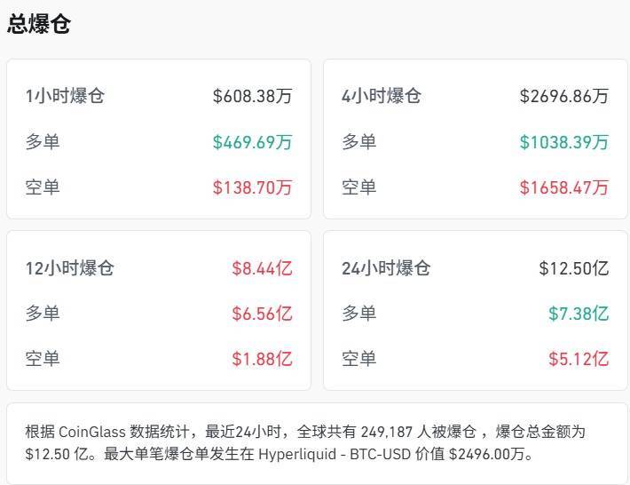Click 12-hour short liquidations $1.88亿
This screenshot has height=485, width=630.
262,359
